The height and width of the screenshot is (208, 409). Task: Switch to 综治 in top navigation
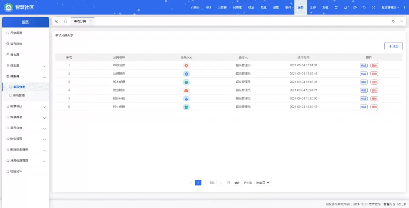click(251, 8)
